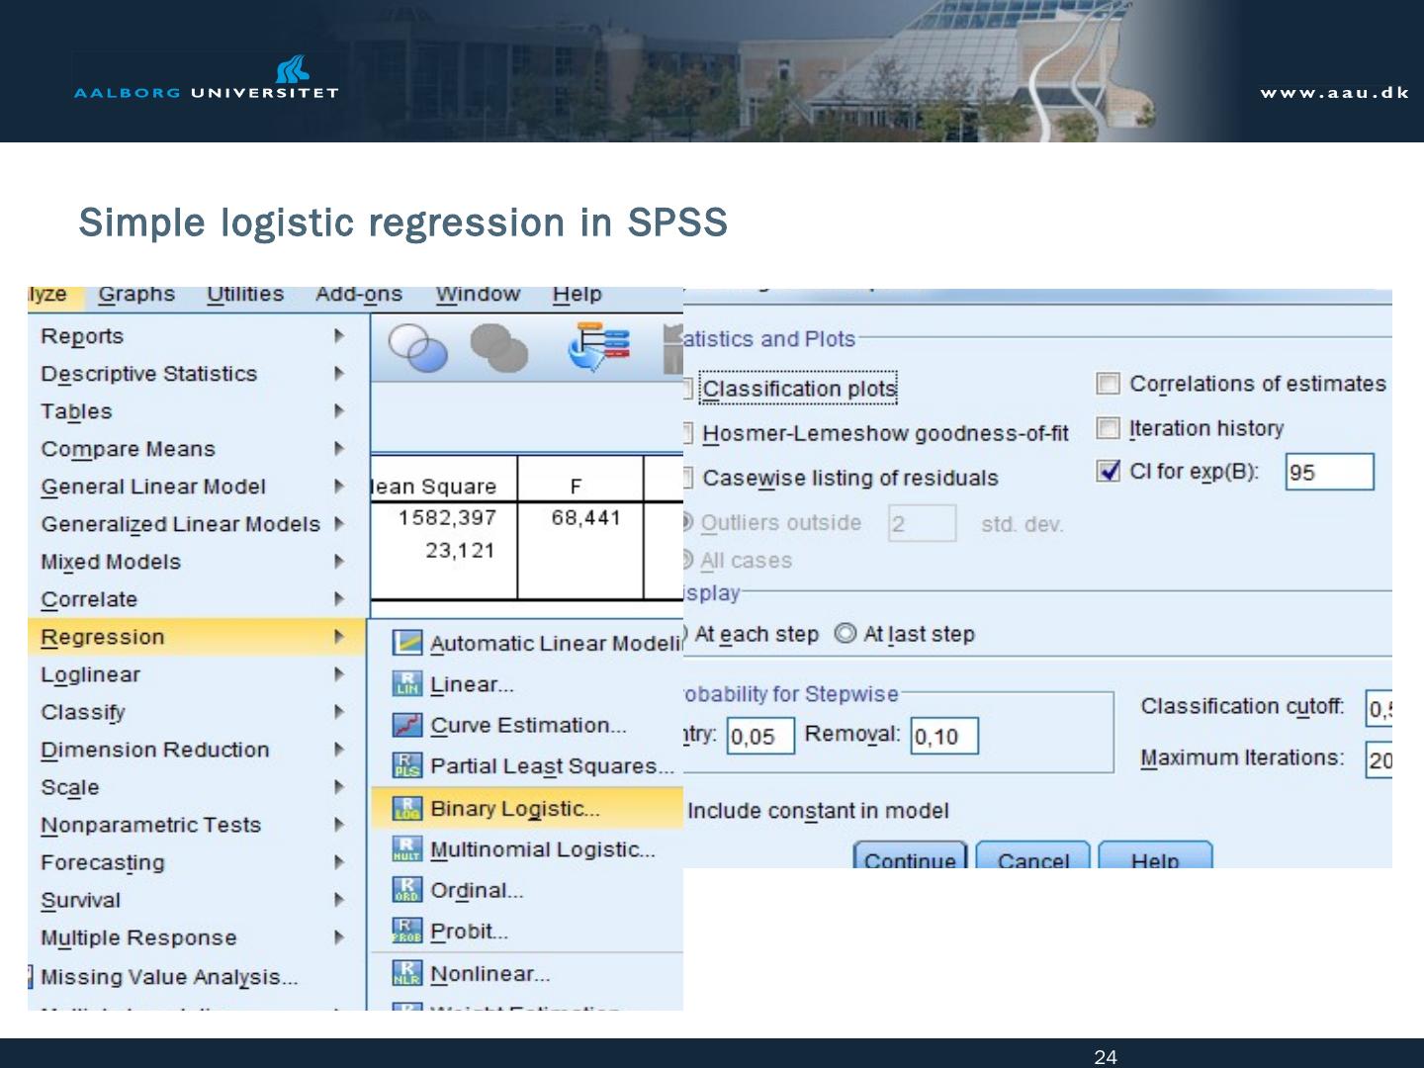This screenshot has width=1424, height=1068.
Task: Open the Multiple Response menu entry
Action: [197, 937]
